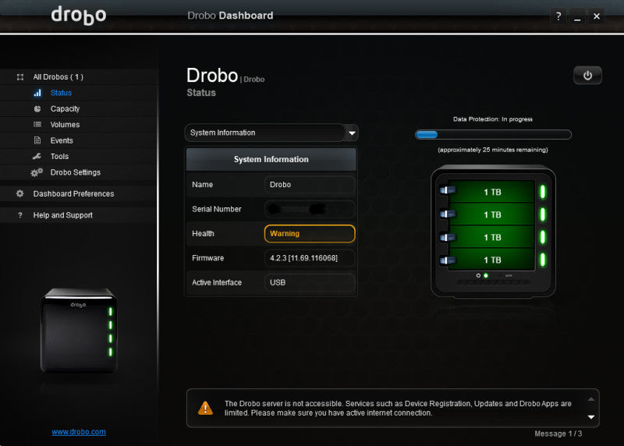The height and width of the screenshot is (446, 624).
Task: Open Dashboard Preferences
Action: point(73,193)
